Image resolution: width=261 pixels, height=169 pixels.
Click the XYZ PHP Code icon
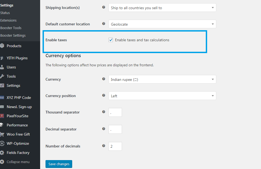tap(2, 98)
